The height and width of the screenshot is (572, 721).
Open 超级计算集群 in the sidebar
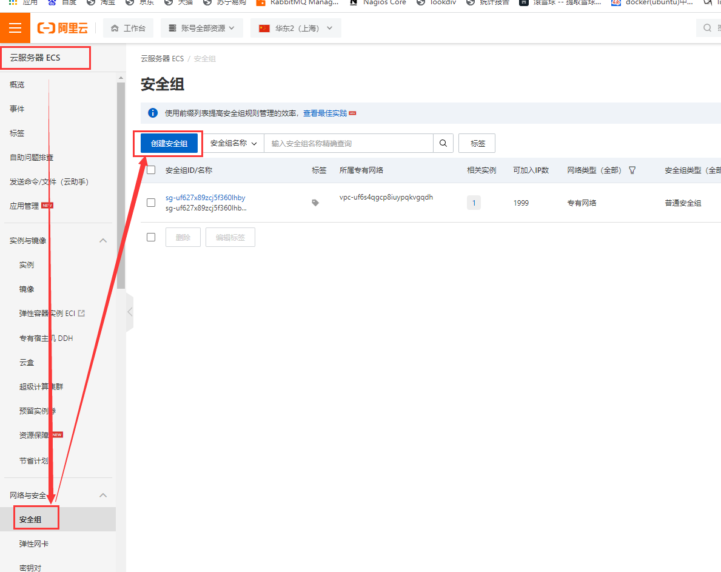[x=41, y=387]
